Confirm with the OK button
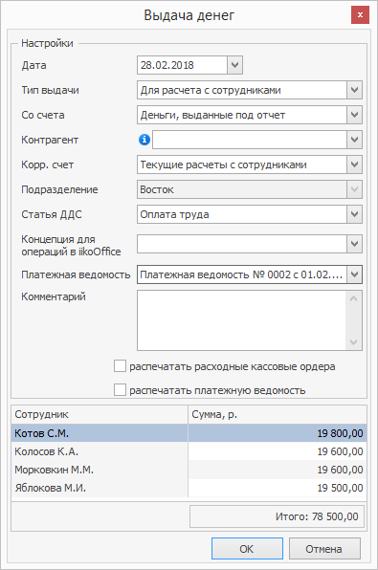Image resolution: width=378 pixels, height=570 pixels. click(x=247, y=549)
